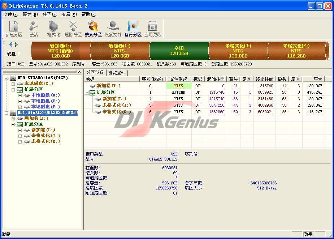The width and height of the screenshot is (334, 239).
Task: Click the 扩展分区 icon under HD0 in tree
Action: pos(20,90)
